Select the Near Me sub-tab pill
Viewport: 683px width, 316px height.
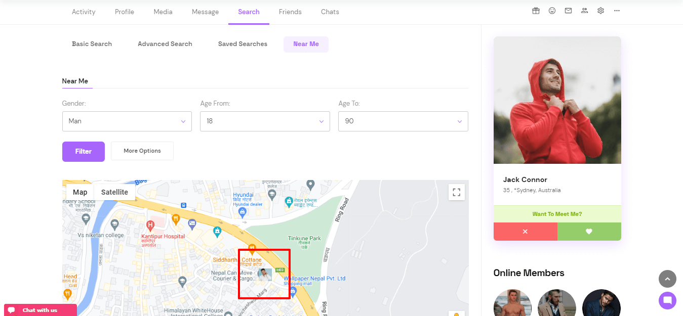306,44
